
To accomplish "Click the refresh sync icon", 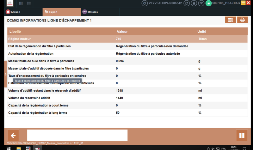I will [187, 3].
